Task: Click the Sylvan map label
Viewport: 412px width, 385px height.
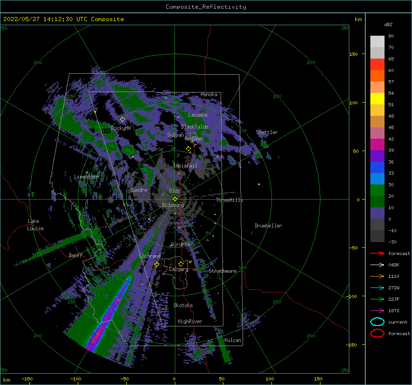Action: (x=175, y=135)
